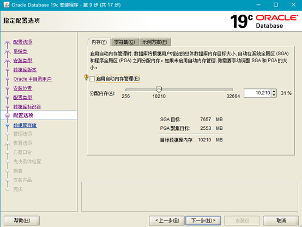
Task: Click the 31 % memory percentage text
Action: click(x=286, y=93)
